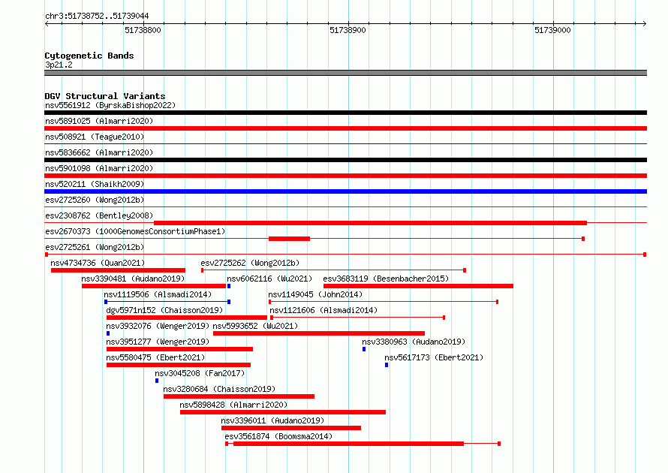
Task: Click the nsv5617173 (Ebert2021) label
Action: coord(434,357)
